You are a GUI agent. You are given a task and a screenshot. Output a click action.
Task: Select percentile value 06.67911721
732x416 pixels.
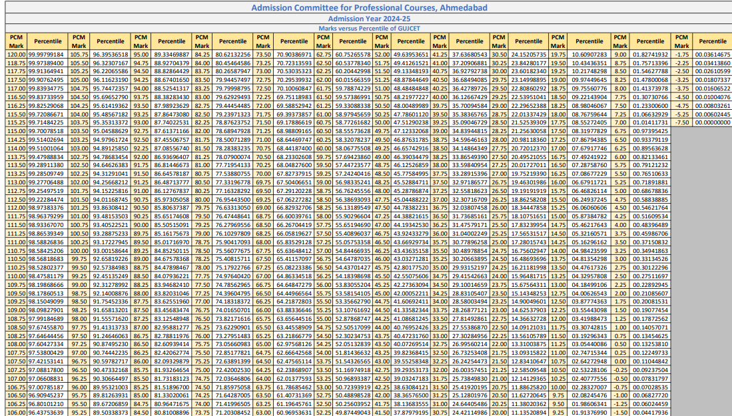coord(589,182)
